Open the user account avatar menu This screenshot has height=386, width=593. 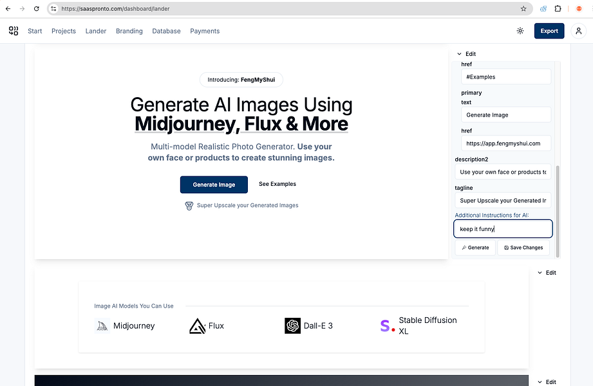[x=578, y=31]
